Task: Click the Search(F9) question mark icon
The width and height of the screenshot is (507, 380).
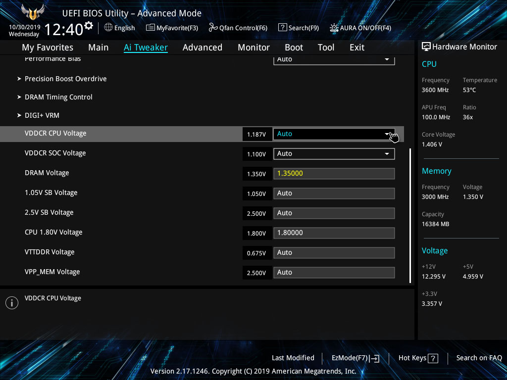Action: tap(282, 28)
